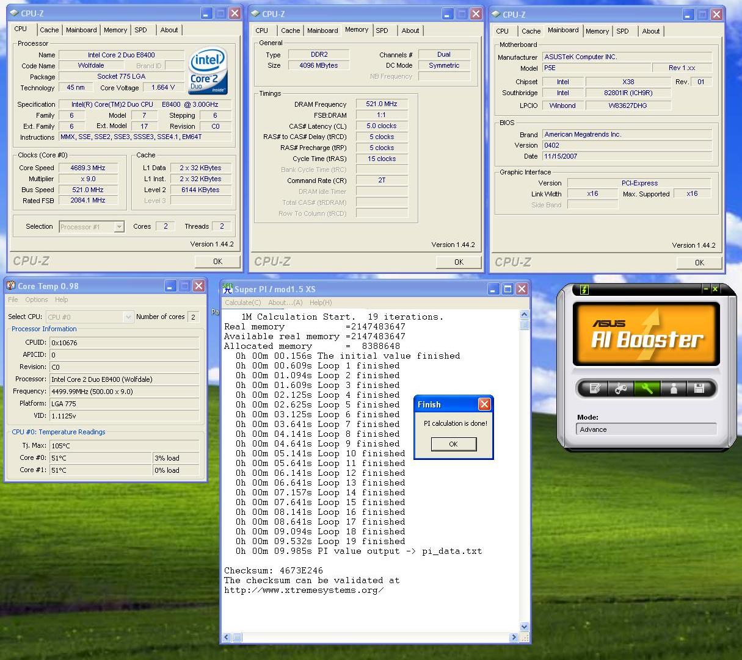The height and width of the screenshot is (660, 742).
Task: Close the Finish dialog with its red X
Action: click(x=484, y=404)
